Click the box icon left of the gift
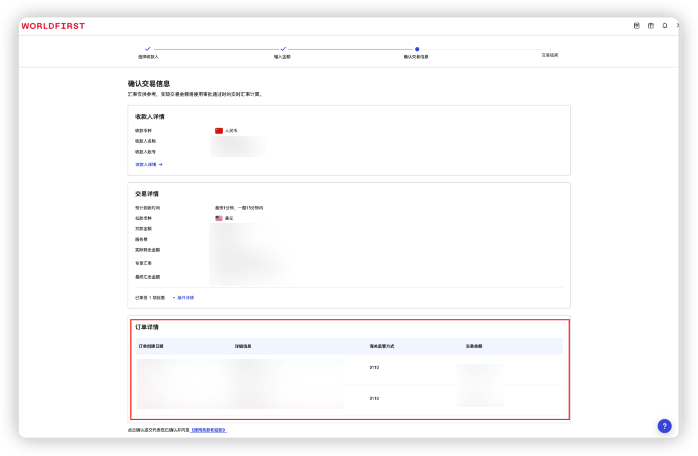 (x=637, y=26)
